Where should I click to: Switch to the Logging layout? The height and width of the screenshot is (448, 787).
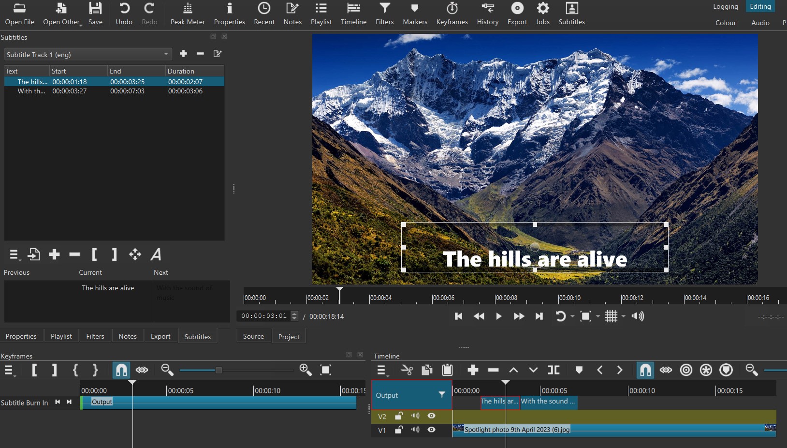coord(726,6)
